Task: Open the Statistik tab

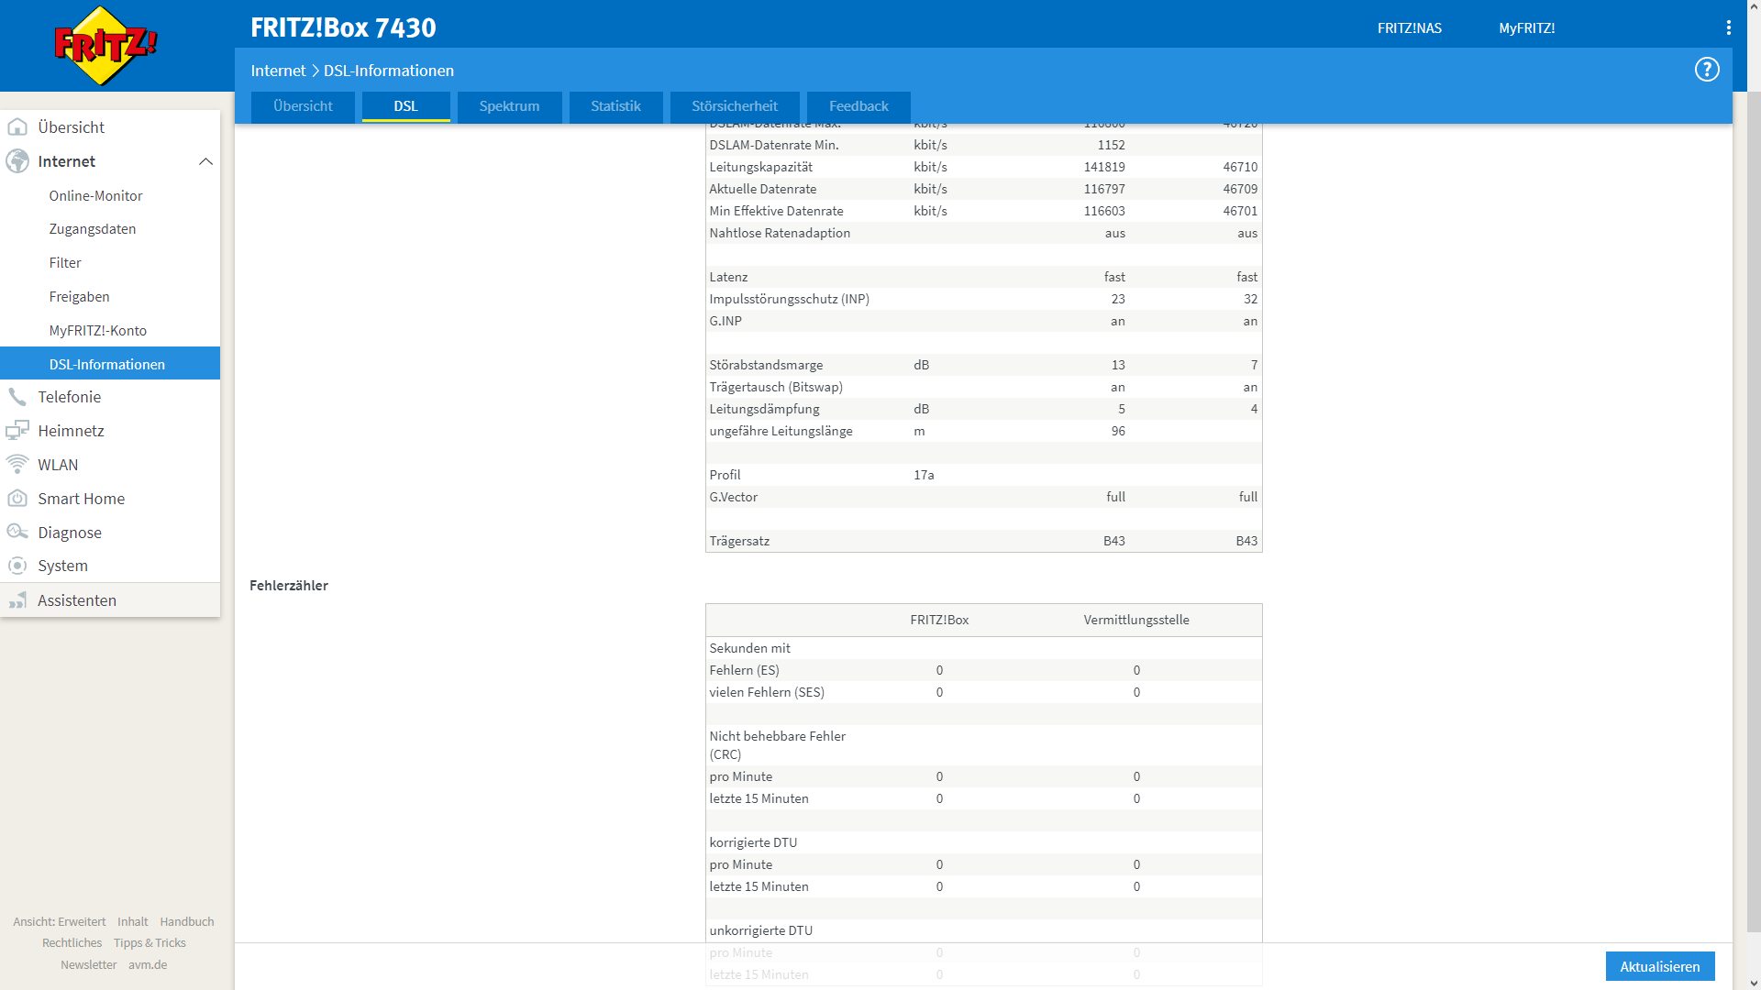Action: tap(615, 106)
